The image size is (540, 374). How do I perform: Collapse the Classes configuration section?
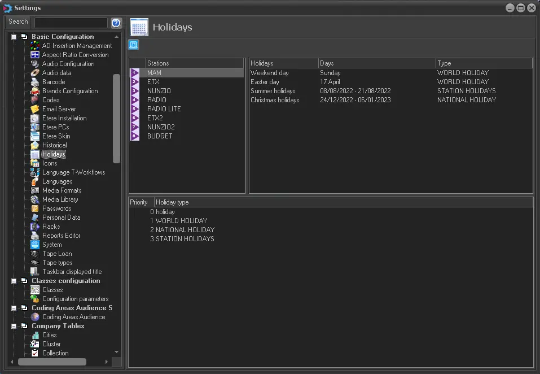(14, 281)
